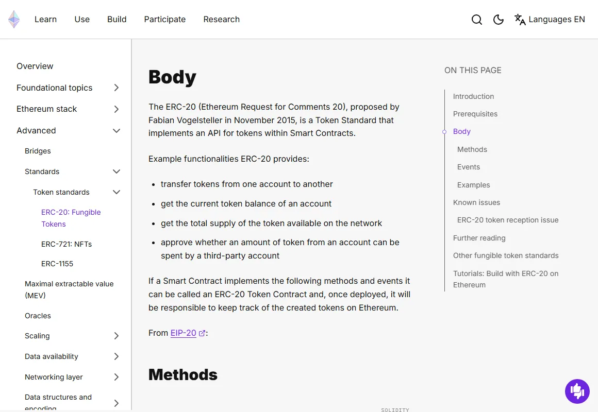
Task: Jump to Known issues section
Action: (476, 202)
